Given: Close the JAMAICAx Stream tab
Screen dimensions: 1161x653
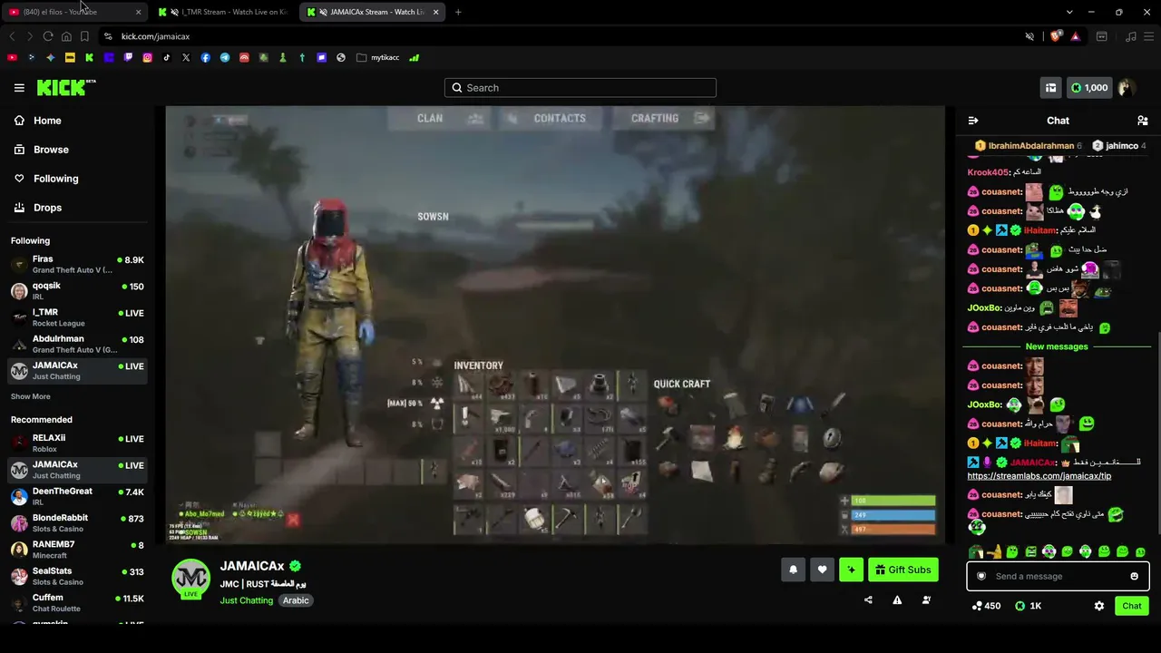Looking at the screenshot, I should pos(435,12).
